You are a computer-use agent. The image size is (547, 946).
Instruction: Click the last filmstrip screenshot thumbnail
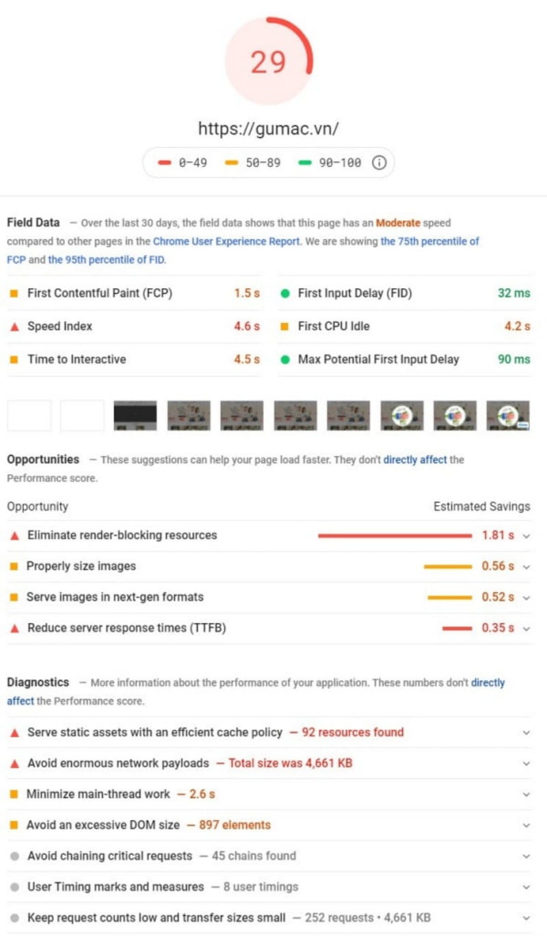507,416
